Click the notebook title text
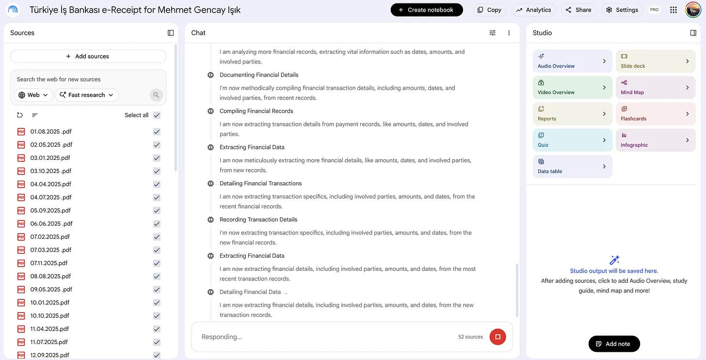This screenshot has height=360, width=706. 135,10
